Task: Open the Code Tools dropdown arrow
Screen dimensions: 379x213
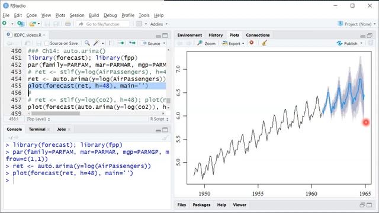Action: click(102, 43)
